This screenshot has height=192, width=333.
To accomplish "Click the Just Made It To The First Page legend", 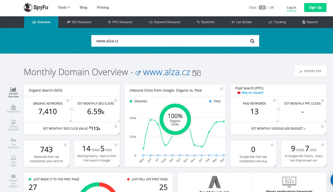I will (x=54, y=179).
